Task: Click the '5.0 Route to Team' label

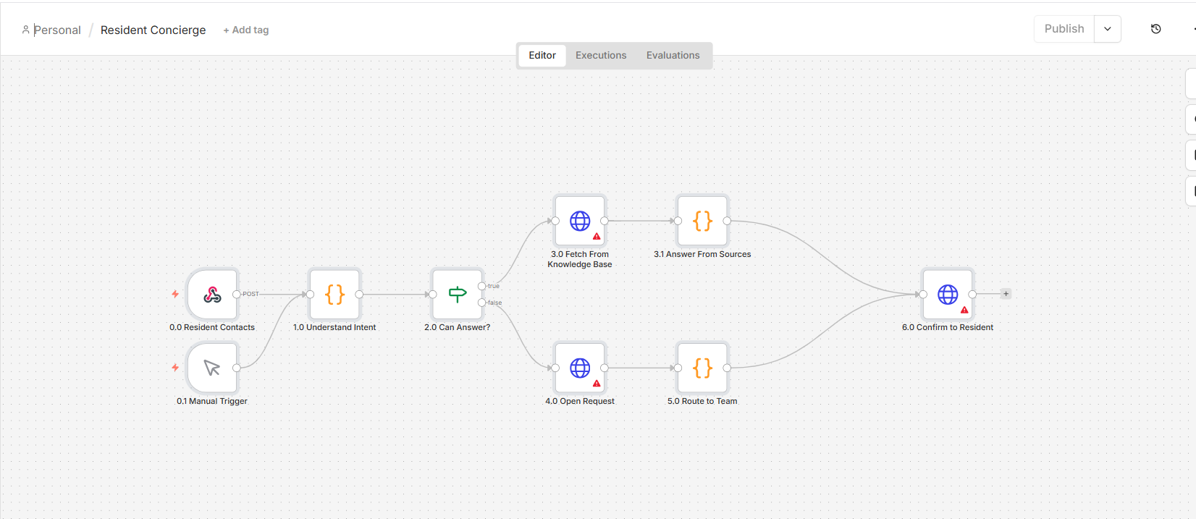Action: (x=702, y=401)
